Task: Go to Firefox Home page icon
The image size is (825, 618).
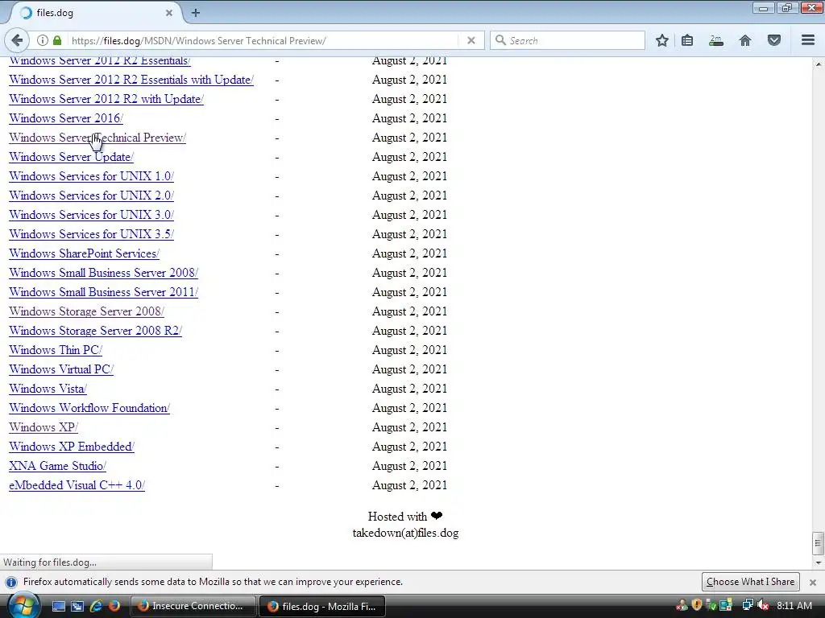Action: tap(745, 40)
